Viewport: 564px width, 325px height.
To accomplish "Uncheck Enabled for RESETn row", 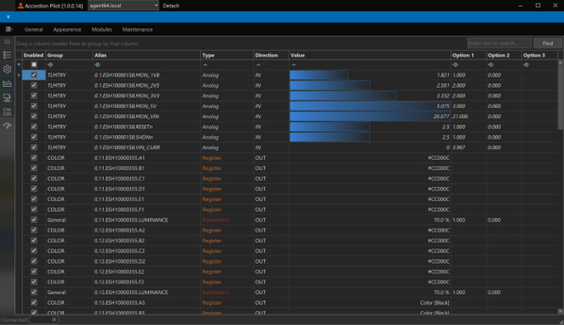I will pyautogui.click(x=34, y=127).
